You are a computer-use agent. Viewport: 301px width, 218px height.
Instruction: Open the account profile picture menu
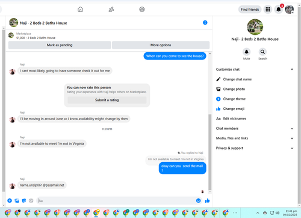[289, 10]
